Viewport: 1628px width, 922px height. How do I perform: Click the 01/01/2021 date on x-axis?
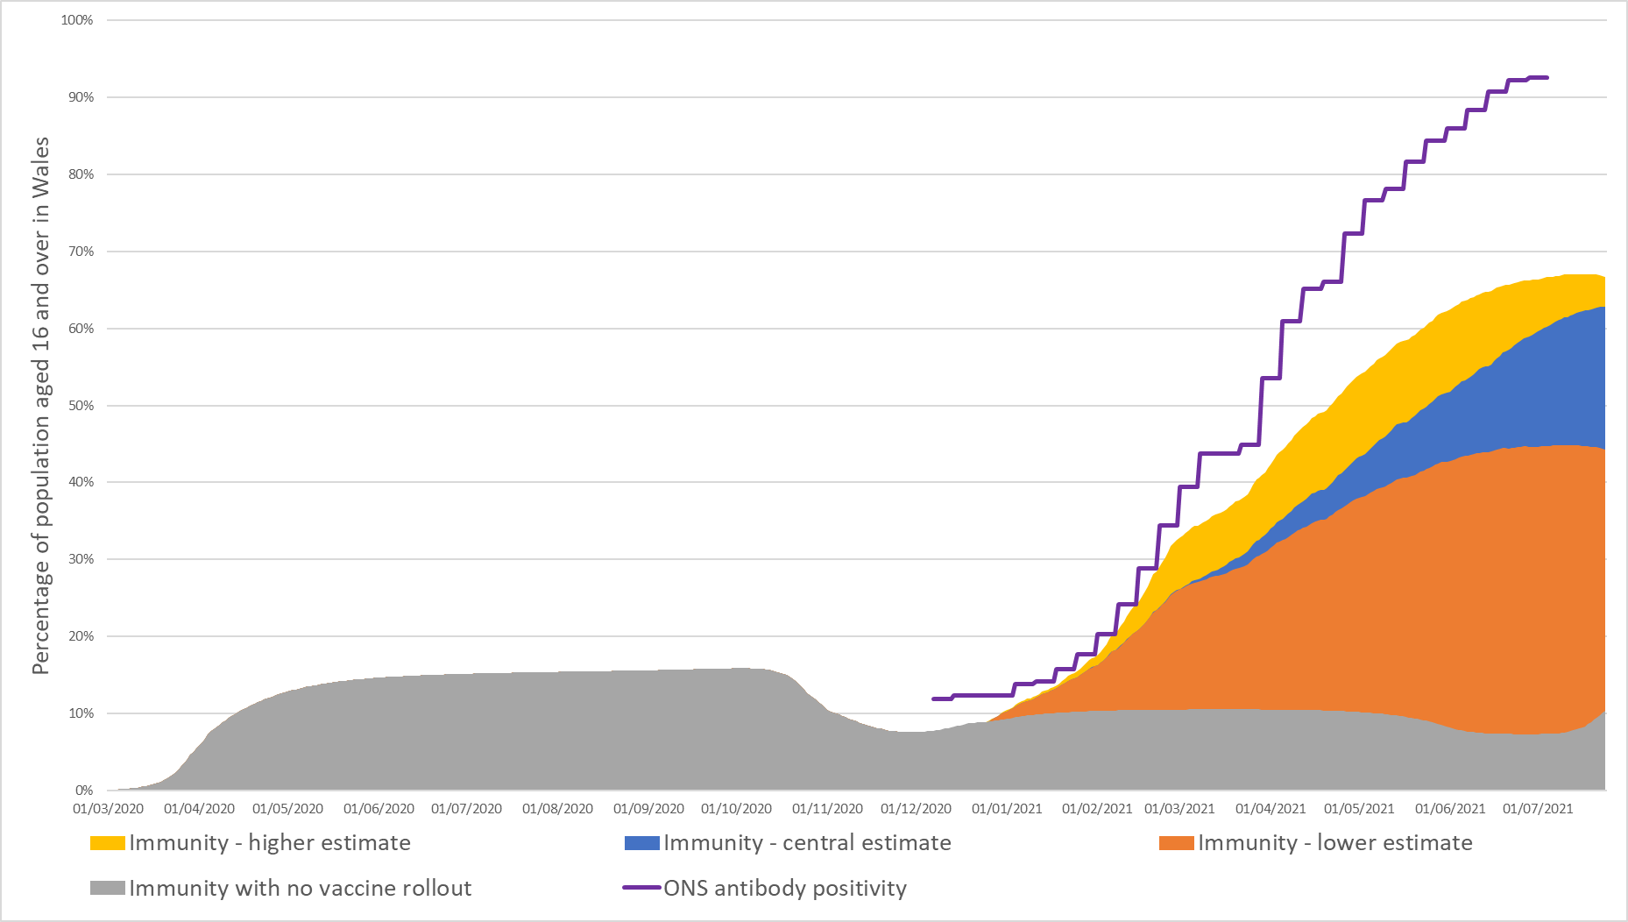[1007, 809]
